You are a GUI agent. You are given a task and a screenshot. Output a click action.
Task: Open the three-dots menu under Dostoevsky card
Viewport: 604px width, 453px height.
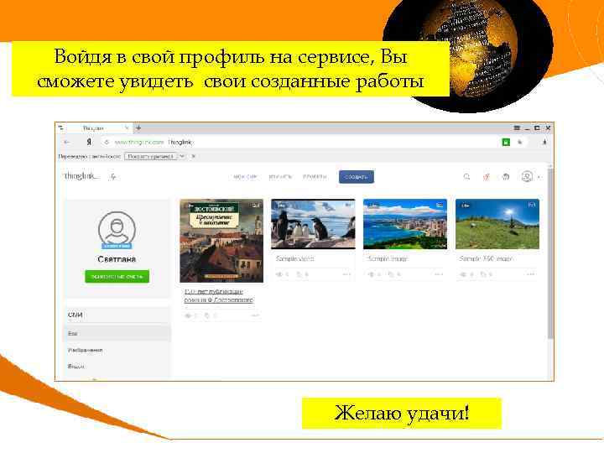(255, 315)
